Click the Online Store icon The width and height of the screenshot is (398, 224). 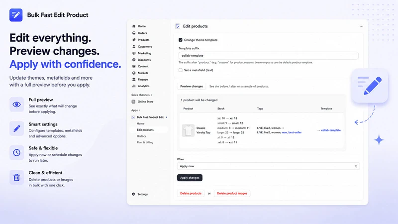(133, 102)
